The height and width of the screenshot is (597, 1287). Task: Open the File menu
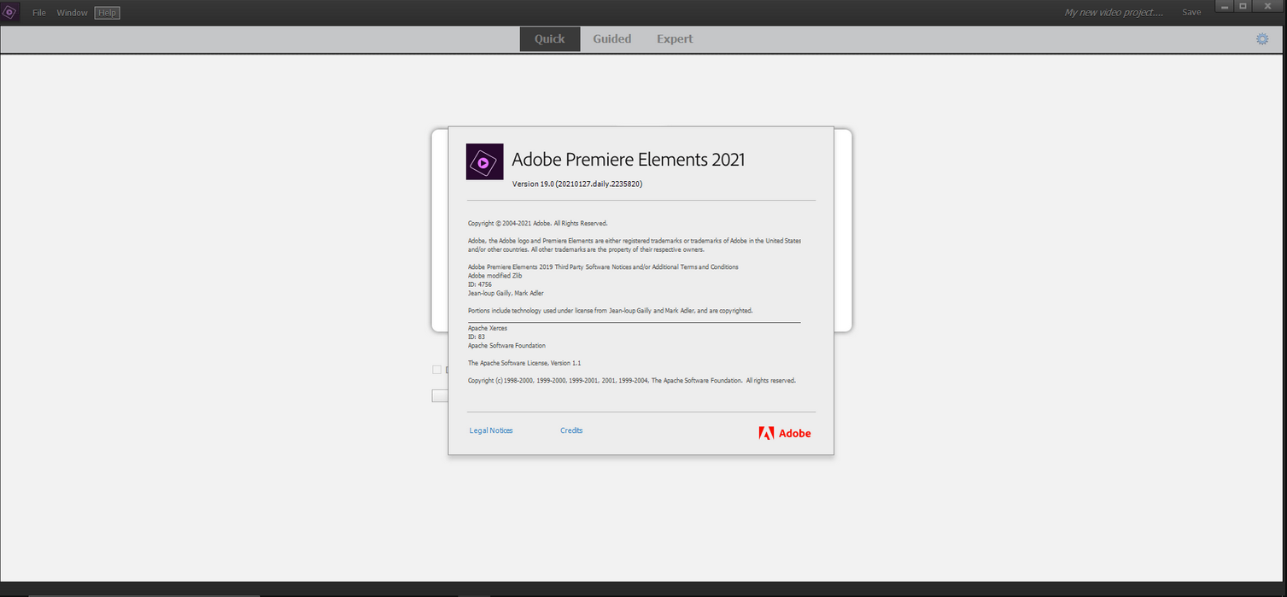[x=39, y=13]
